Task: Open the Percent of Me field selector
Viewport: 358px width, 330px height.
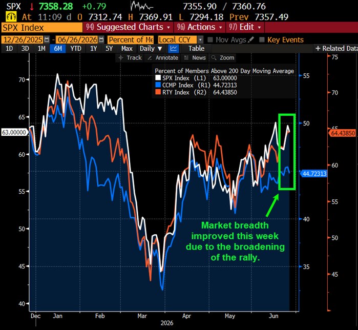Action: coord(131,40)
